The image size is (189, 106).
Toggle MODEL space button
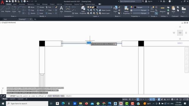pyautogui.click(x=125, y=99)
